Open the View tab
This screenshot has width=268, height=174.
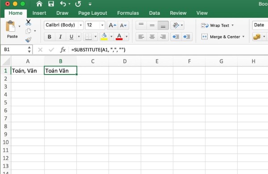[202, 13]
